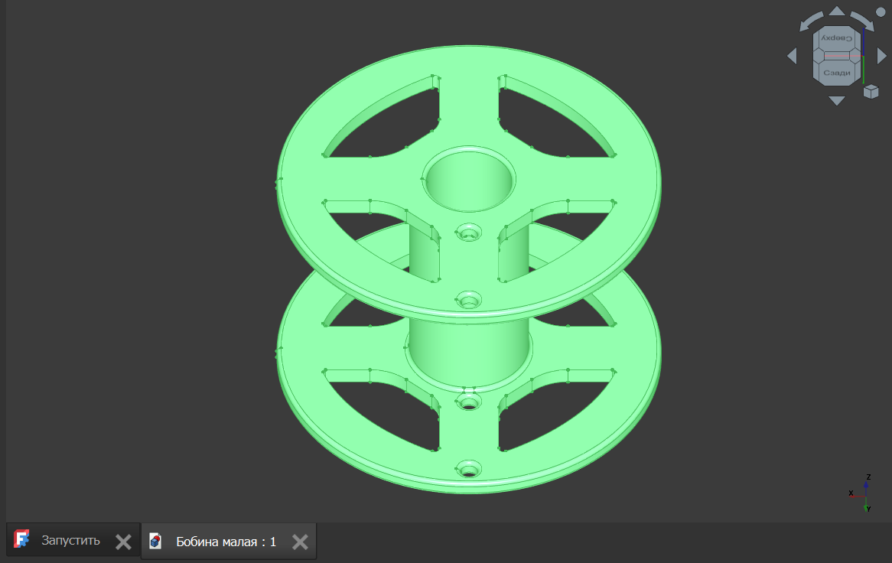892x563 pixels.
Task: Select the "Сверху" face on the navigation cube
Action: click(x=836, y=37)
